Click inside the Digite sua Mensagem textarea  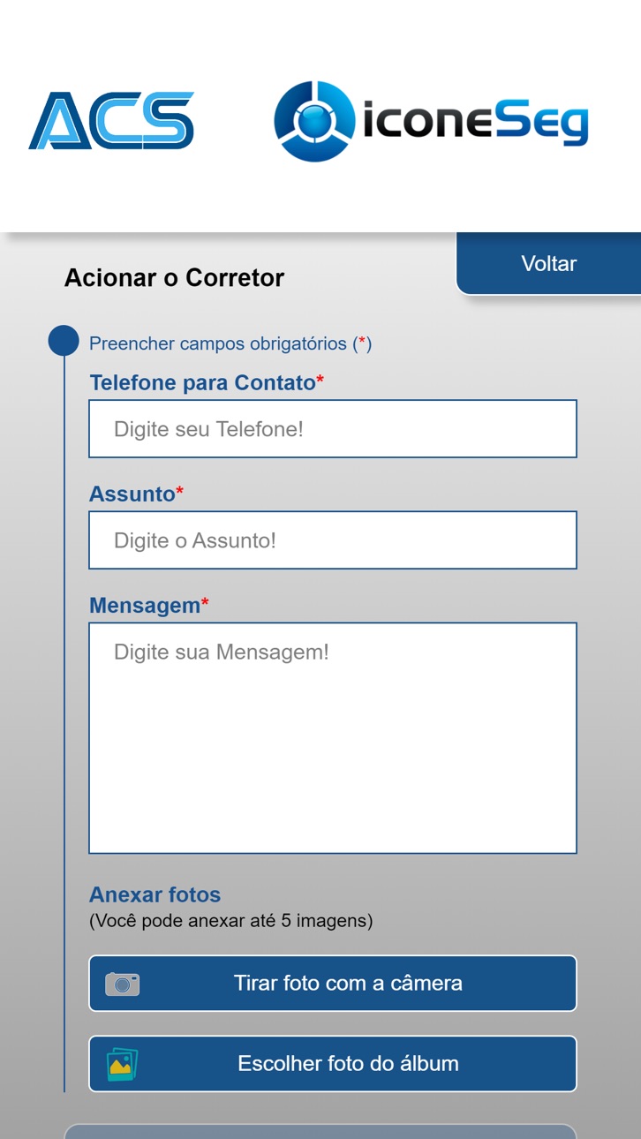click(333, 738)
